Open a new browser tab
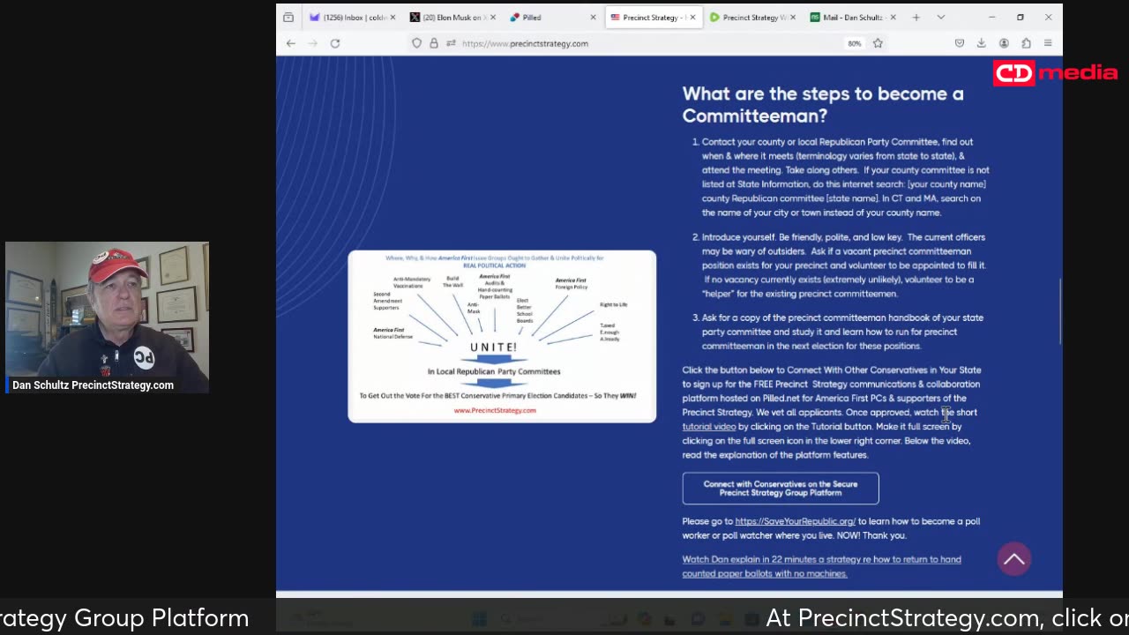This screenshot has width=1129, height=635. tap(916, 17)
